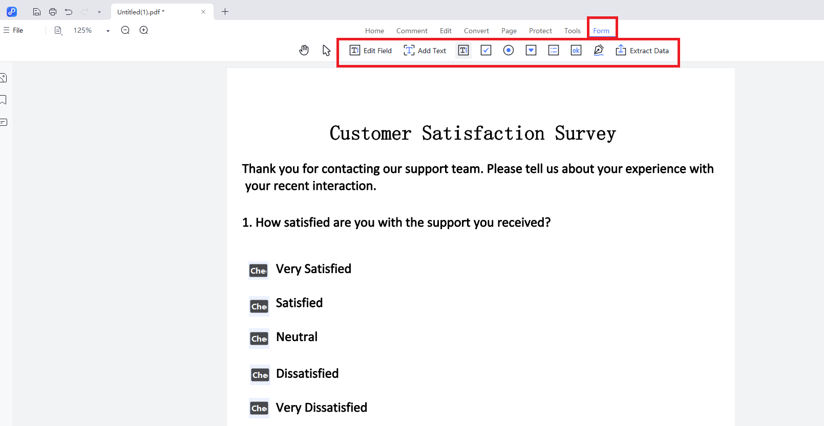Select the Hand pan tool
Screen dimensions: 824x426
click(x=304, y=50)
